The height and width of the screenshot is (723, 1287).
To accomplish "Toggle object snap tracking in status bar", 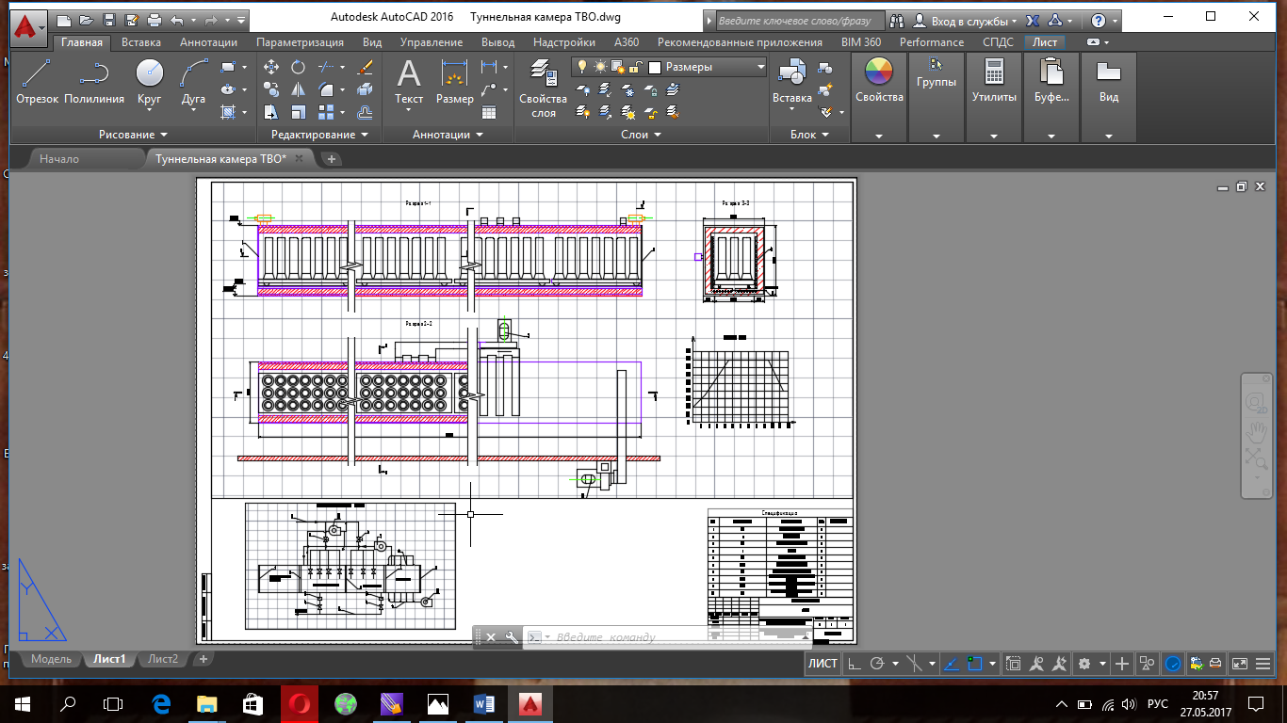I will (951, 664).
